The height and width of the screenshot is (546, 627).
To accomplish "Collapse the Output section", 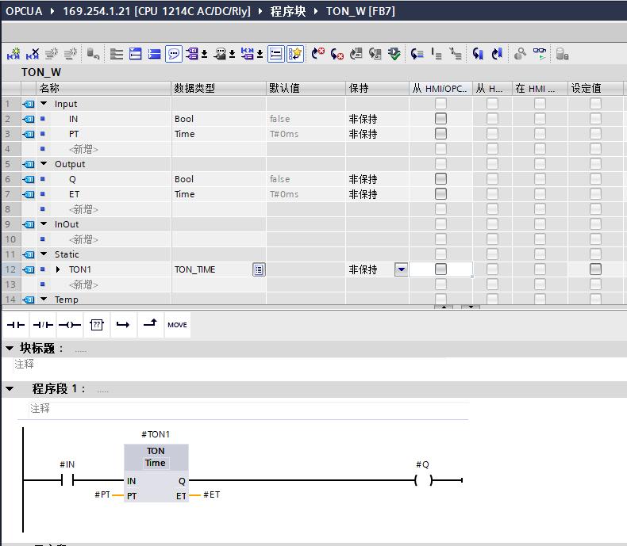I will (x=44, y=164).
